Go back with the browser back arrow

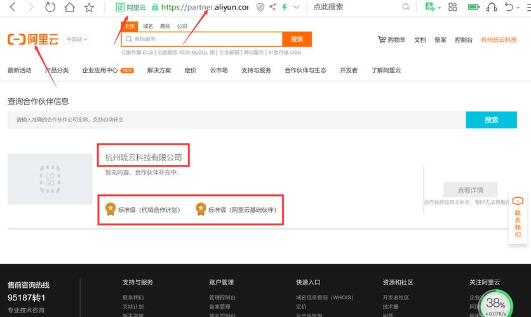13,7
